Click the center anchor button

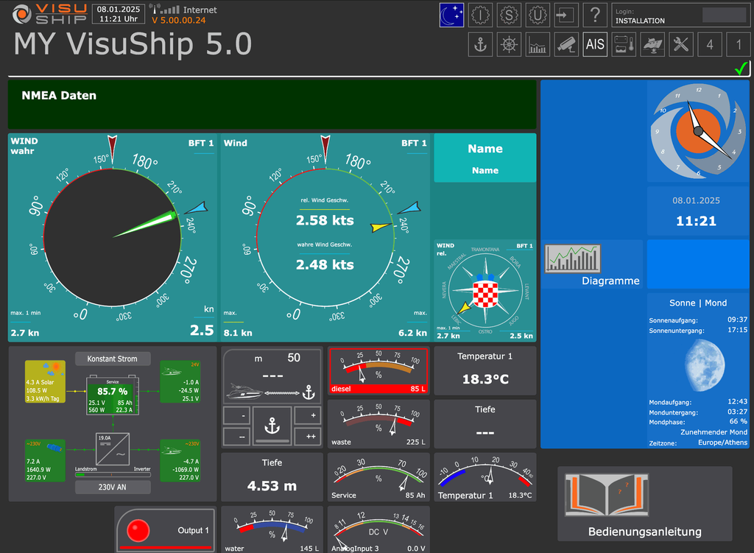click(272, 426)
